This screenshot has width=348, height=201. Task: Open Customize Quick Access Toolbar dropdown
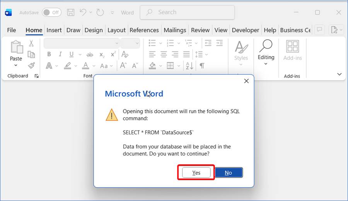tap(112, 13)
